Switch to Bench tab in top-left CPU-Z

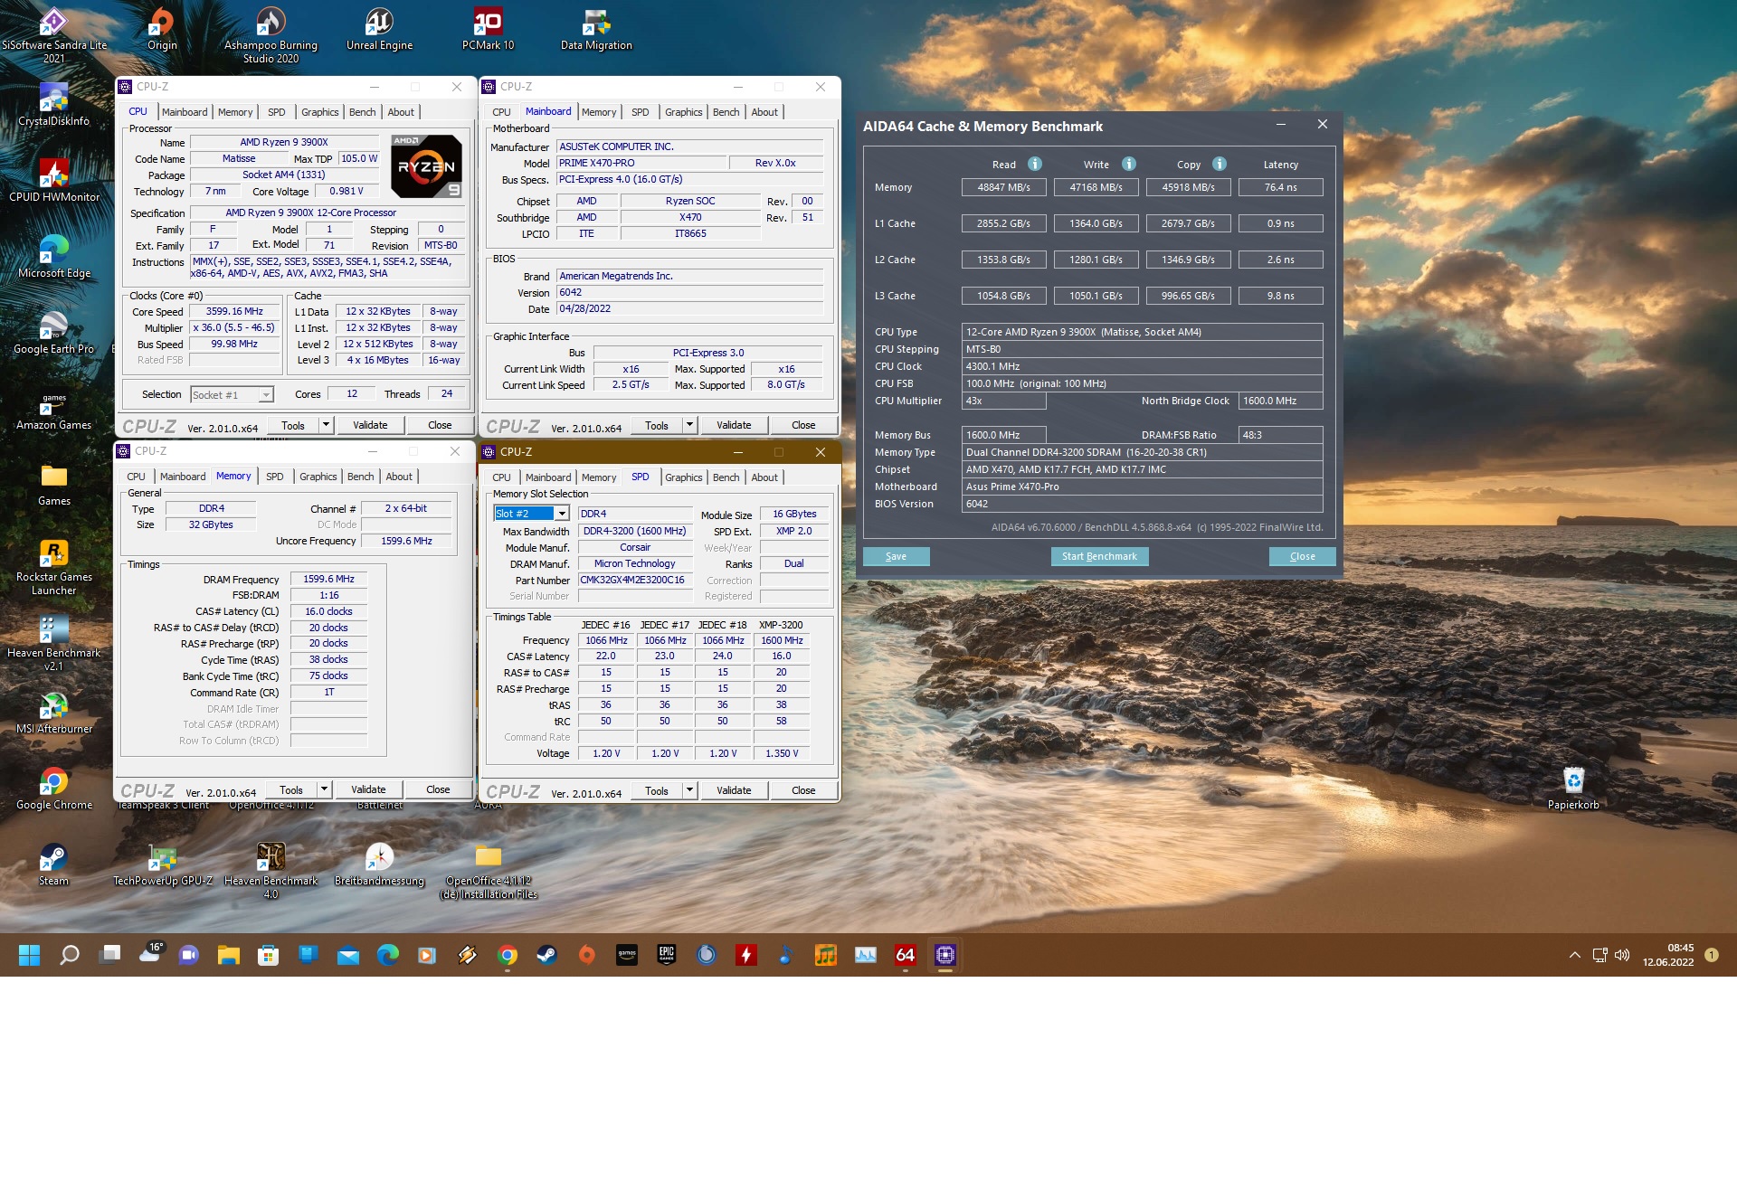pyautogui.click(x=362, y=112)
